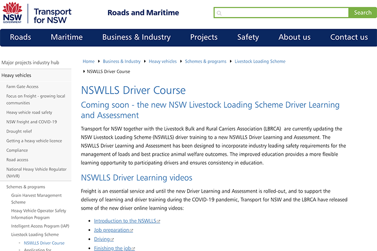Screen dimensions: 377x251
Task: Click the NSWLLS Driver Course page heading
Action: pyautogui.click(x=133, y=90)
